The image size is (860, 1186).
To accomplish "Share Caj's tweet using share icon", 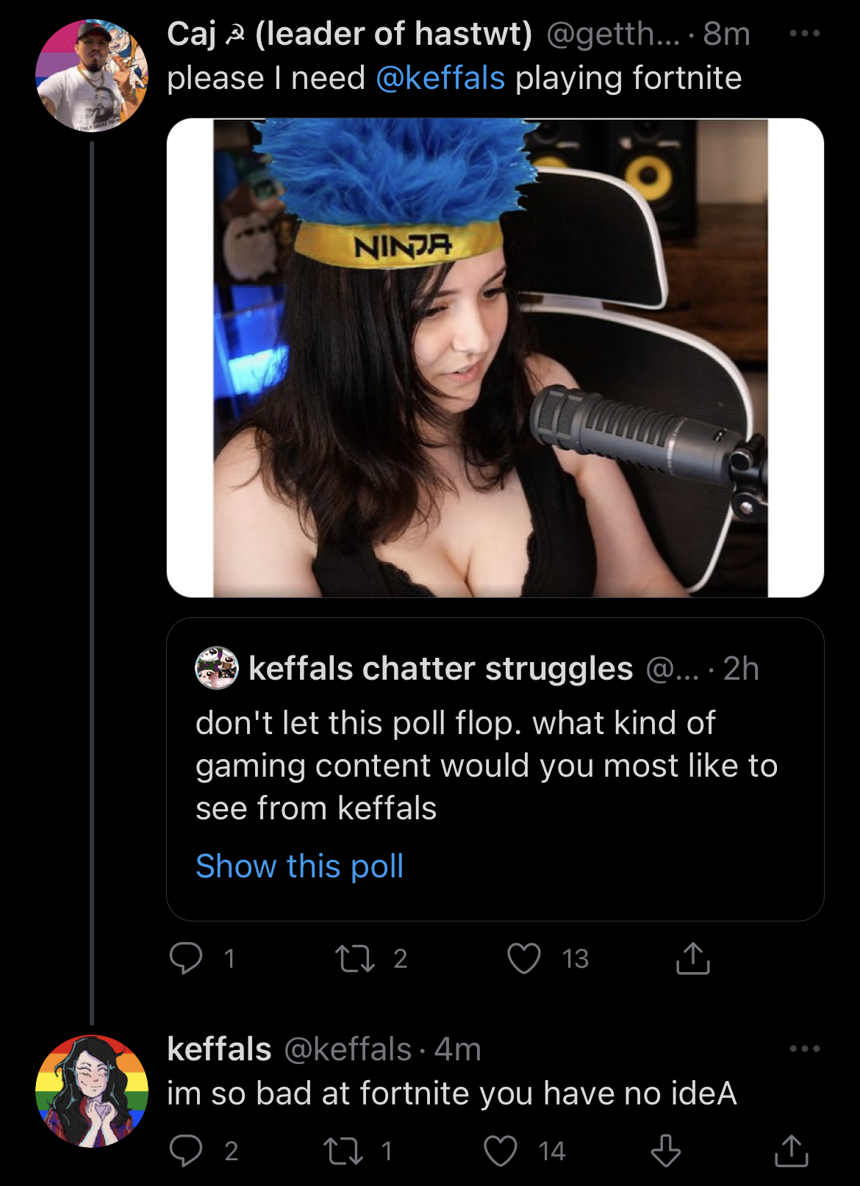I will (x=693, y=958).
